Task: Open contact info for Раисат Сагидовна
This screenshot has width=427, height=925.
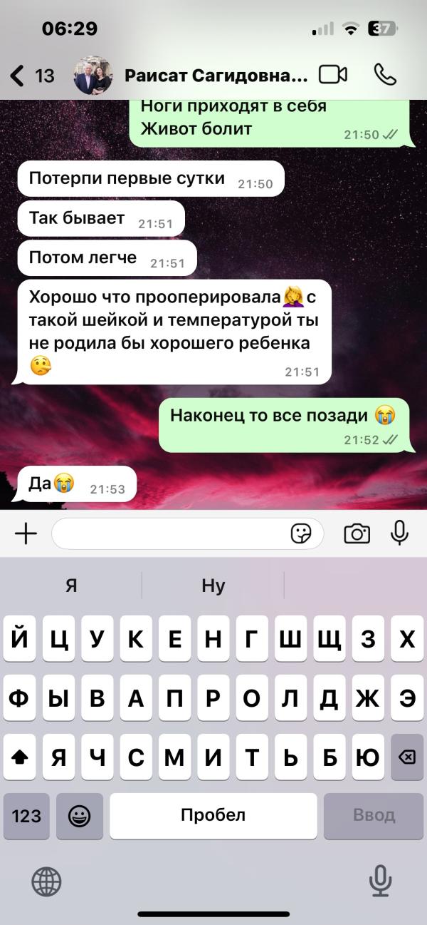Action: pos(216,76)
